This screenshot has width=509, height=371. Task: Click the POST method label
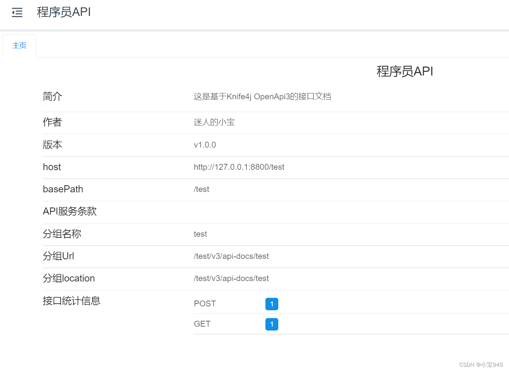coord(205,304)
